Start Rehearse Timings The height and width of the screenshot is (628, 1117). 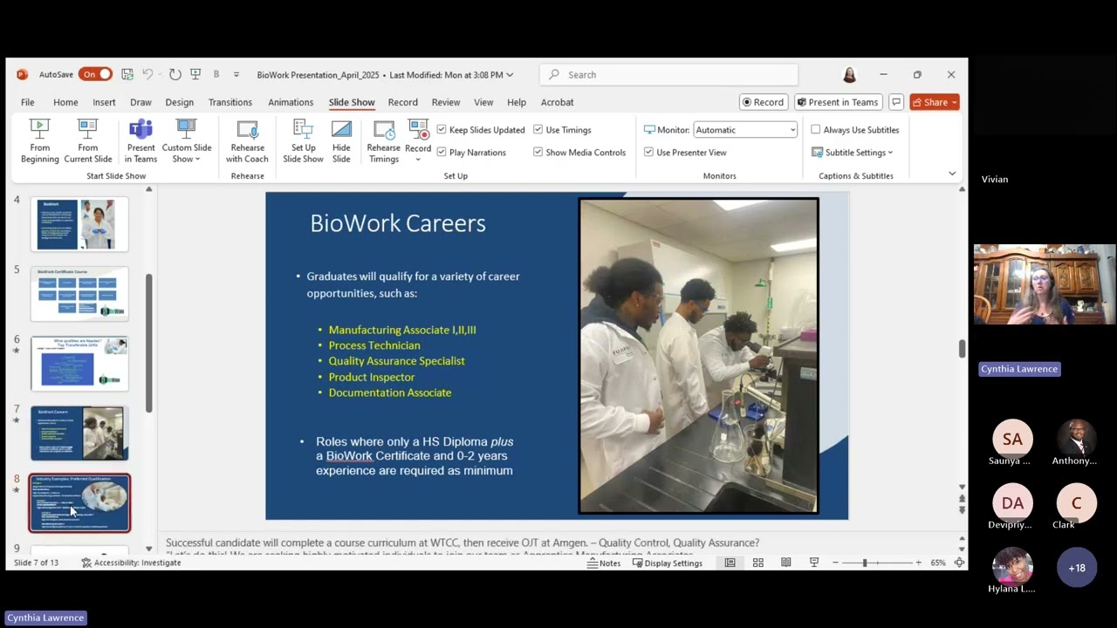(x=383, y=140)
